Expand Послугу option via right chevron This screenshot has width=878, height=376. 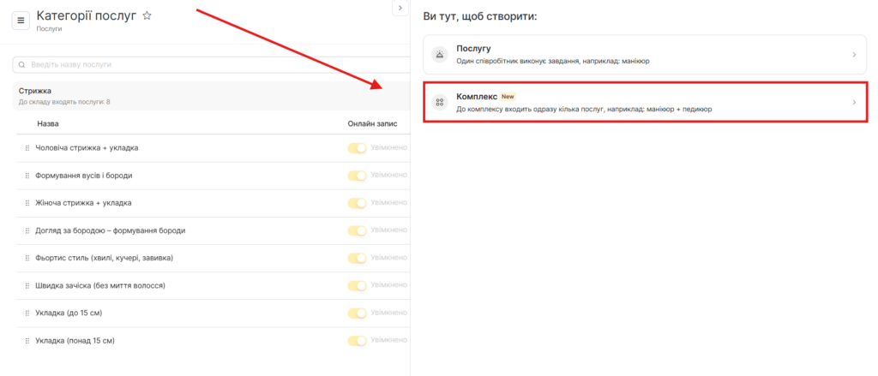click(854, 55)
